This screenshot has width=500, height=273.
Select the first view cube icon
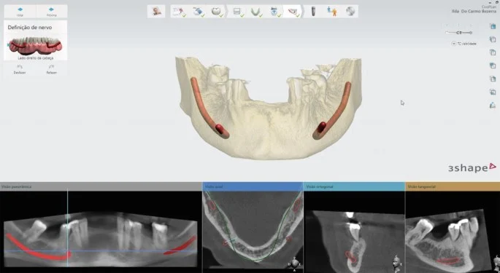(493, 26)
